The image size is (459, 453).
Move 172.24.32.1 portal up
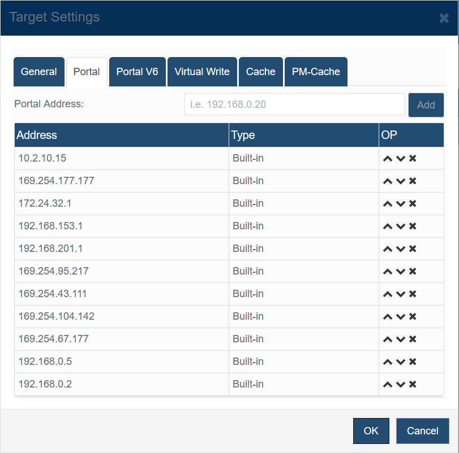[x=388, y=204]
